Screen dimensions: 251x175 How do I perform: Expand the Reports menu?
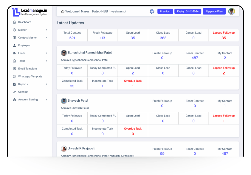pyautogui.click(x=23, y=84)
